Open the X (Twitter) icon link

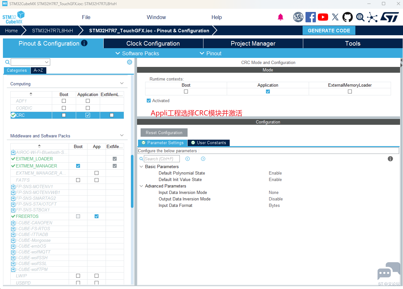tap(335, 17)
